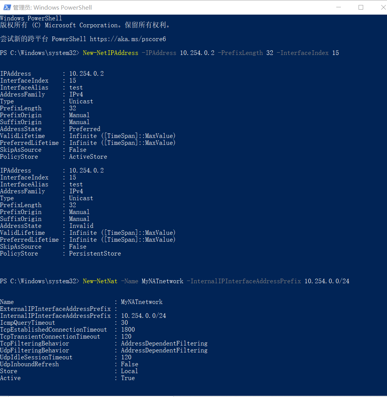Viewport: 387px width, 397px height.
Task: Click the 'True' value of Active
Action: 128,378
